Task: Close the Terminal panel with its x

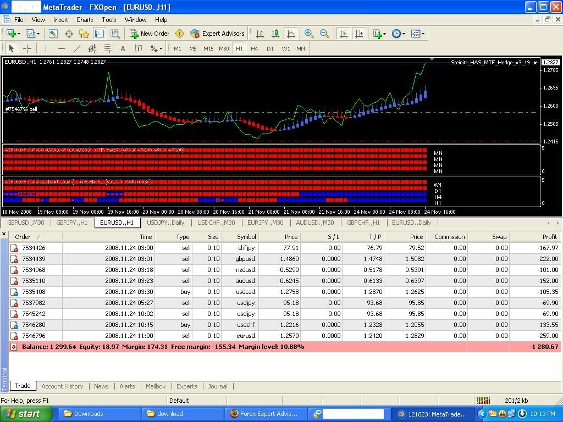Action: tap(4, 234)
